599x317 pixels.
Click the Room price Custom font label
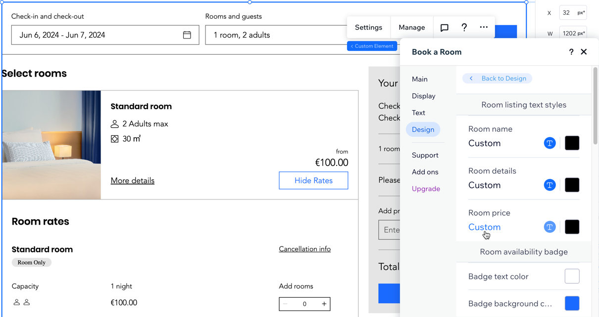point(485,227)
